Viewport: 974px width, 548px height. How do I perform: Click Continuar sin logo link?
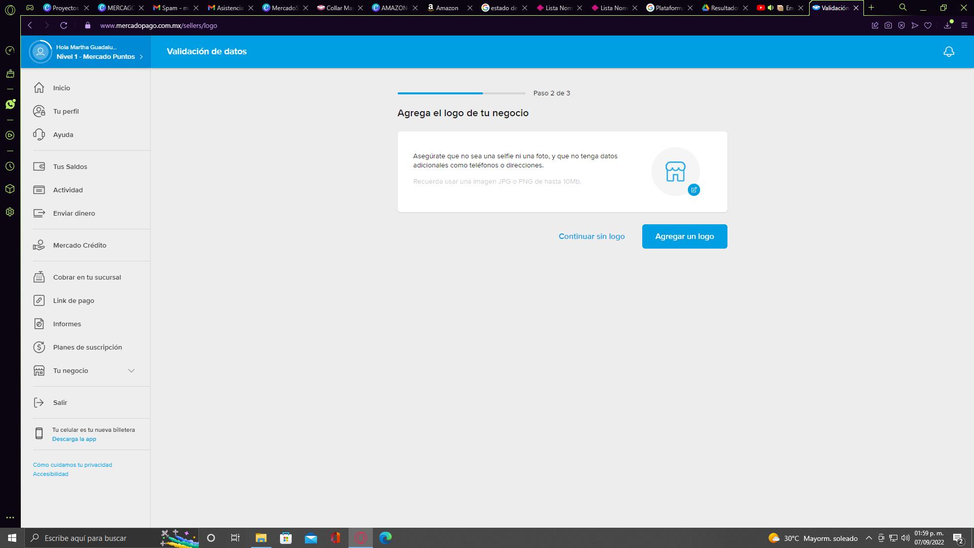point(592,236)
